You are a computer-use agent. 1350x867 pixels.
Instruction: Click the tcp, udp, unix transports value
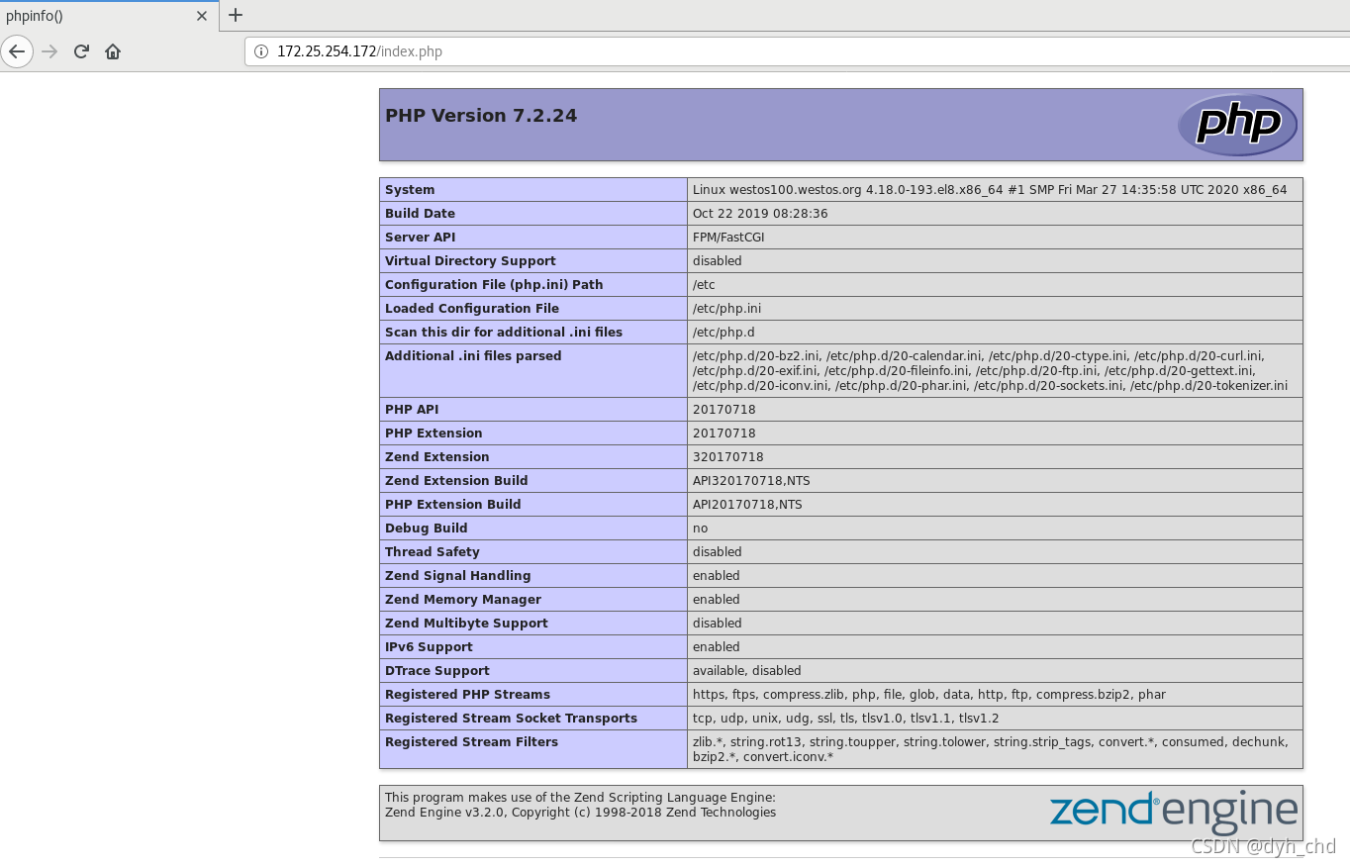846,719
